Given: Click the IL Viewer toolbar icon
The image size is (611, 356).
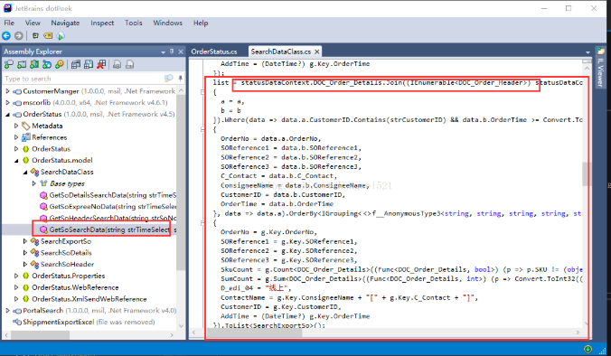Looking at the screenshot, I should (x=35, y=36).
